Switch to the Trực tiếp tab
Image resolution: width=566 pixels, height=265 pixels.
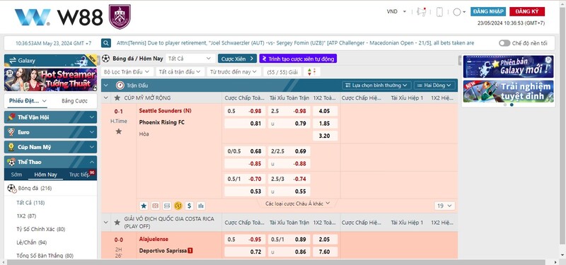click(79, 175)
